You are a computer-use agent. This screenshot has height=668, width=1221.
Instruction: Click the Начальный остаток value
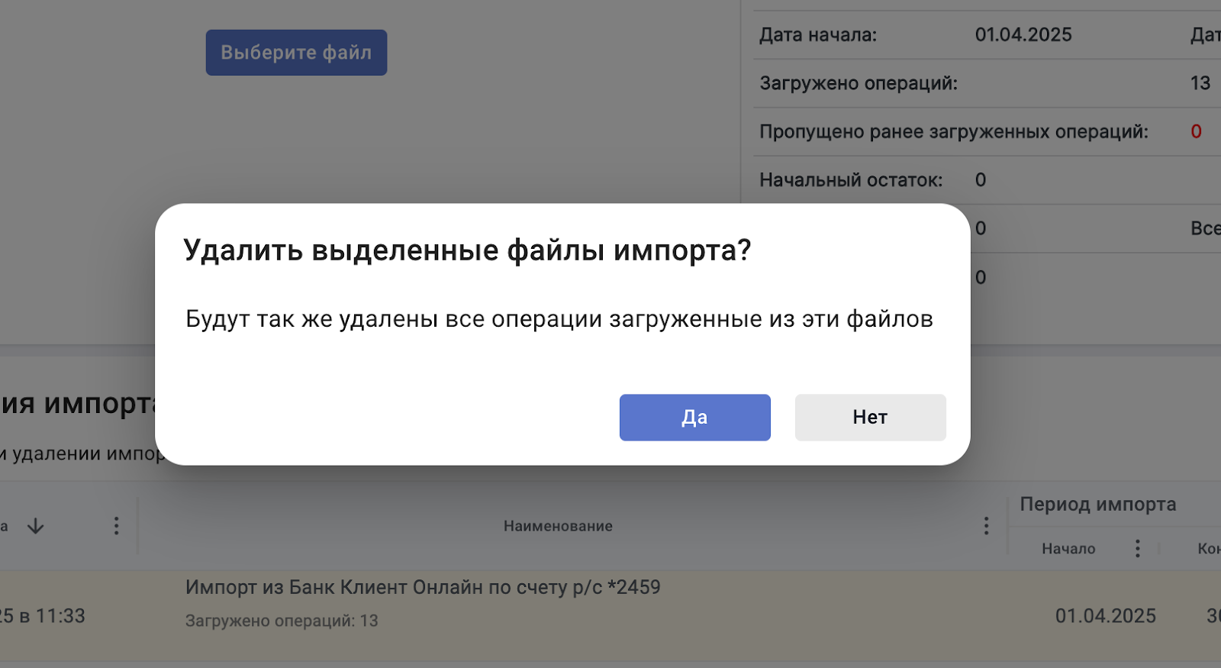981,180
